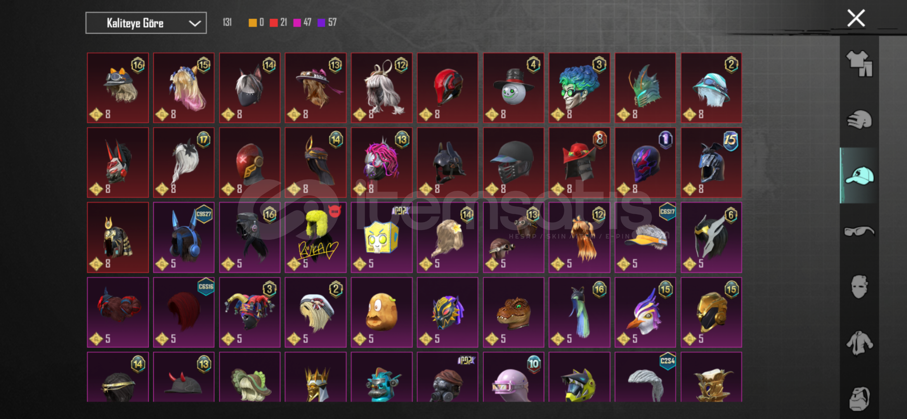Open the glasses category icon
907x419 pixels.
coord(859,232)
